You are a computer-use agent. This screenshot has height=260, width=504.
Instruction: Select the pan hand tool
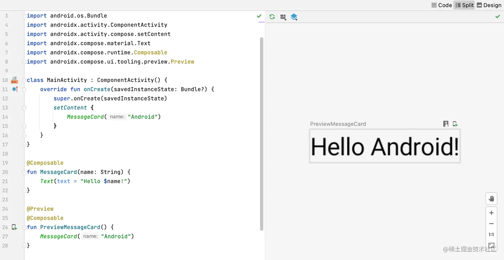tap(491, 199)
